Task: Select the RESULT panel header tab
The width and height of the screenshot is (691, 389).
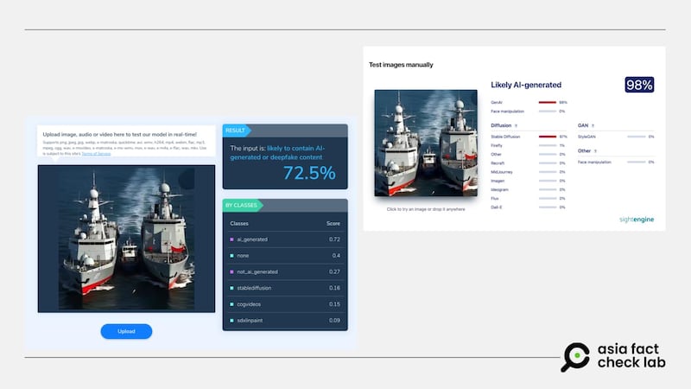Action: point(238,130)
